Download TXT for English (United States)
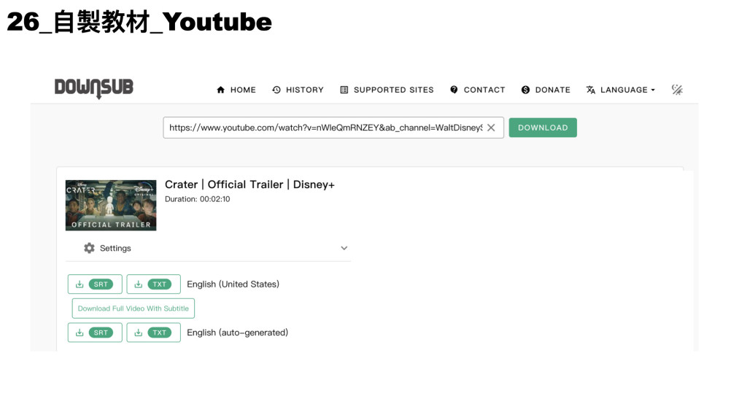This screenshot has width=747, height=420. pos(153,284)
